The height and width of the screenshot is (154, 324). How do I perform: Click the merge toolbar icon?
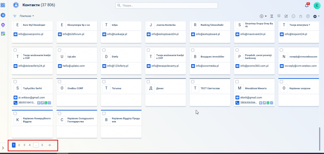click(x=301, y=16)
